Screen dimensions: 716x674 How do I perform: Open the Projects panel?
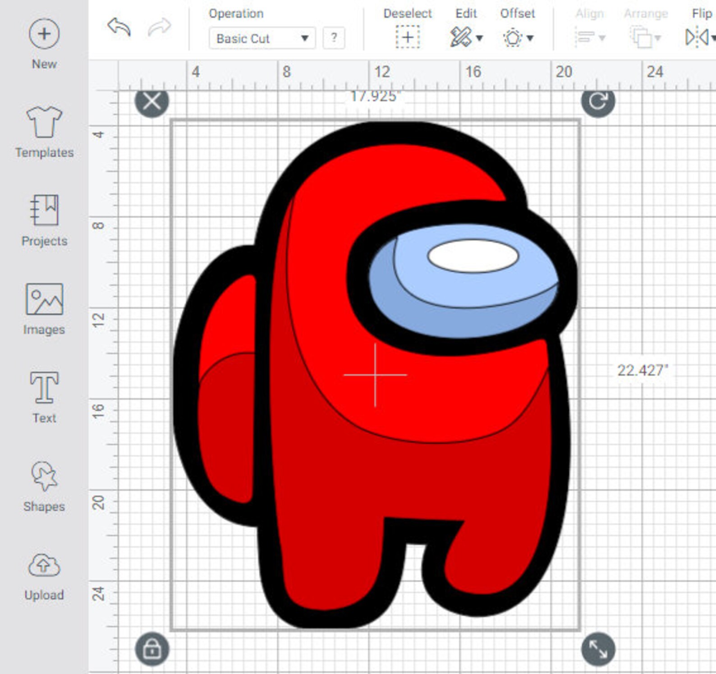[x=44, y=220]
